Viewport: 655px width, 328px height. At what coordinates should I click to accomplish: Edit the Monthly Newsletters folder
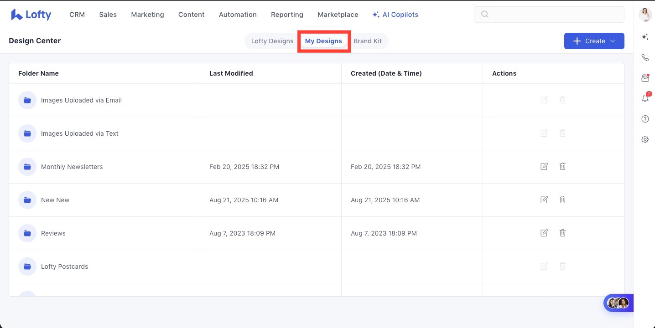tap(544, 166)
